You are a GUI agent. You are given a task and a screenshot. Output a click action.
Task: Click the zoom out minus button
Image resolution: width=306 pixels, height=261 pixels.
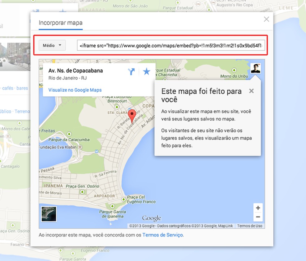258,216
